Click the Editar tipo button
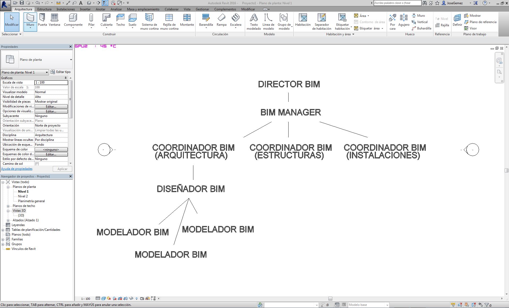 61,72
